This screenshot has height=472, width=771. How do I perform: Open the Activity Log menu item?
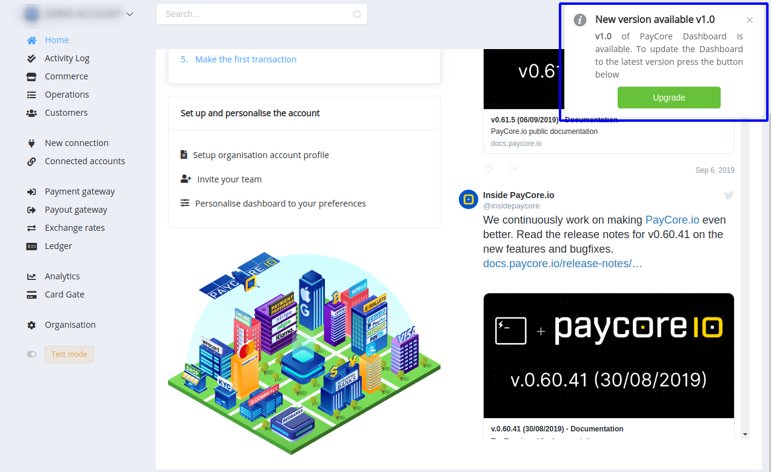pos(67,58)
